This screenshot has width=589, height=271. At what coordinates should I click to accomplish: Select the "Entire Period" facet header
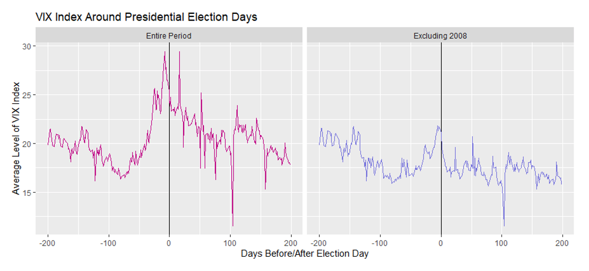pos(169,35)
